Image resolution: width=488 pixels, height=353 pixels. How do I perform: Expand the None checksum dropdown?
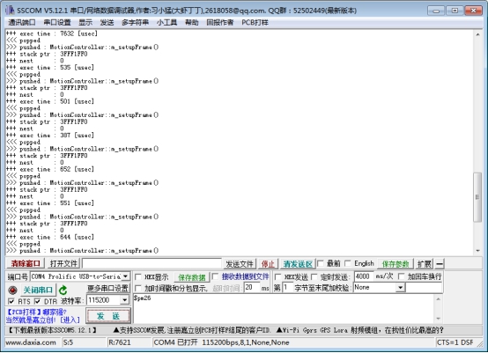click(401, 288)
